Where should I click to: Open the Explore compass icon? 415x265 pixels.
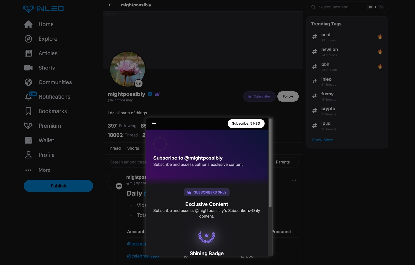click(29, 39)
